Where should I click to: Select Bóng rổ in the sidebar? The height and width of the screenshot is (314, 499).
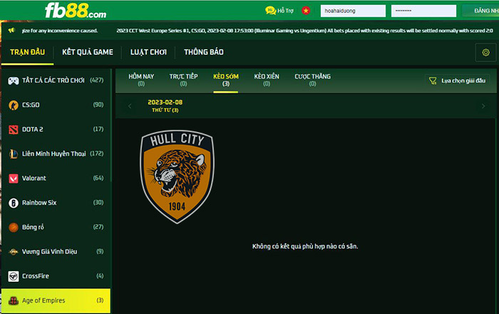point(56,227)
